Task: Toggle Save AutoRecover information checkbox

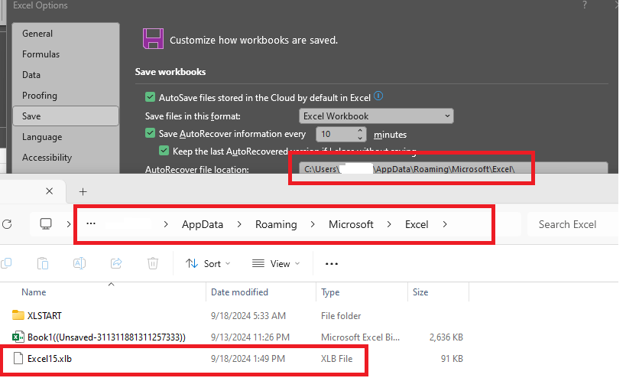Action: click(150, 133)
